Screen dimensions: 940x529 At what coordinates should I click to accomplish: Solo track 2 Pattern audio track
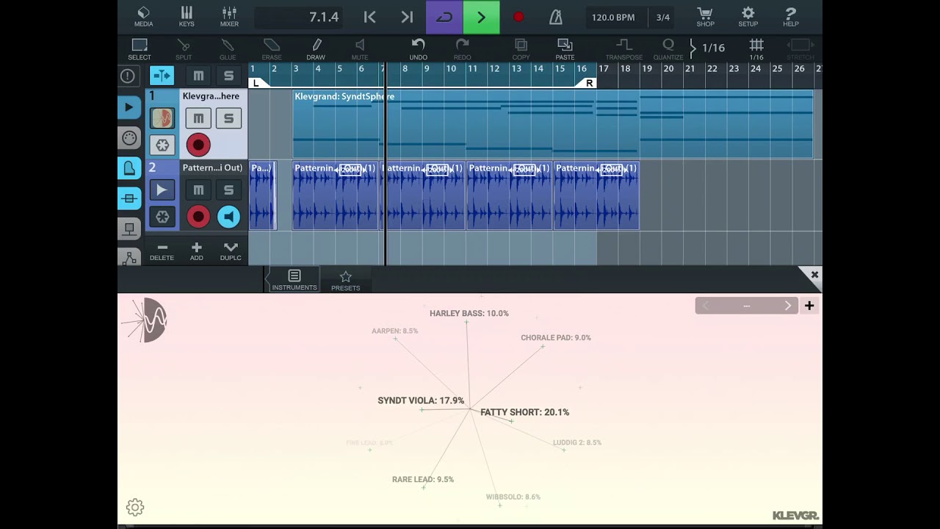228,190
